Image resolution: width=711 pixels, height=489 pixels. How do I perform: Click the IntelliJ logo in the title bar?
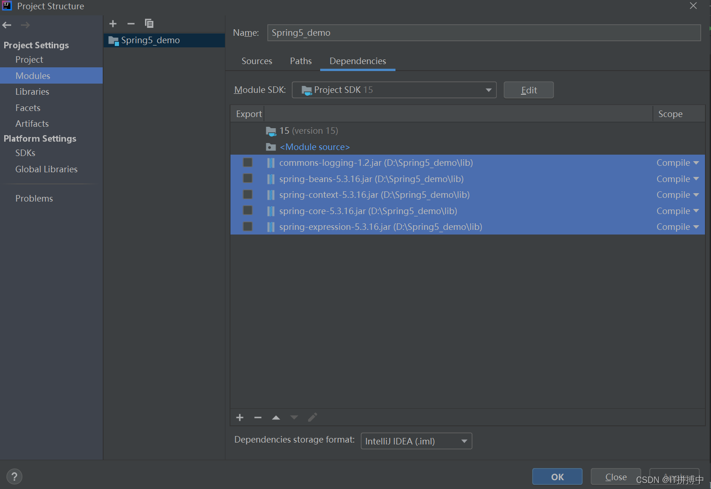click(7, 6)
